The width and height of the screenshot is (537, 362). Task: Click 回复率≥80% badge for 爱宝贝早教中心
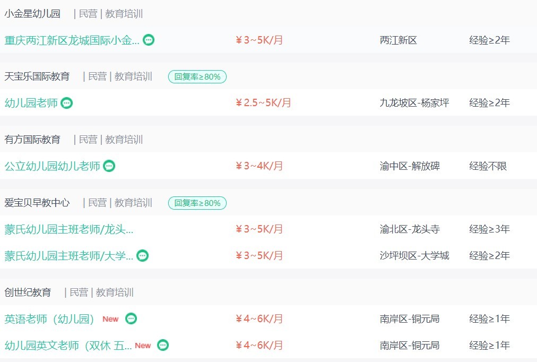point(197,203)
